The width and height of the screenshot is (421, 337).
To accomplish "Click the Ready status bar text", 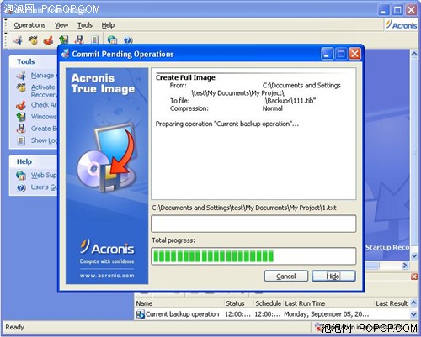I will click(x=15, y=327).
